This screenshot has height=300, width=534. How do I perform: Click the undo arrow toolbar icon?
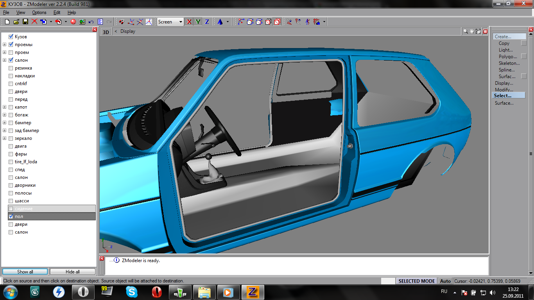tap(91, 22)
